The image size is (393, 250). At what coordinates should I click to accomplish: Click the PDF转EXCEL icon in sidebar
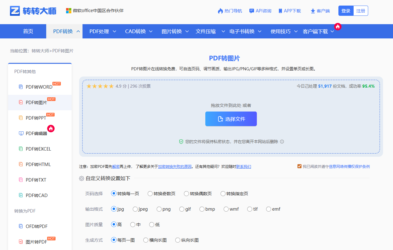21,149
